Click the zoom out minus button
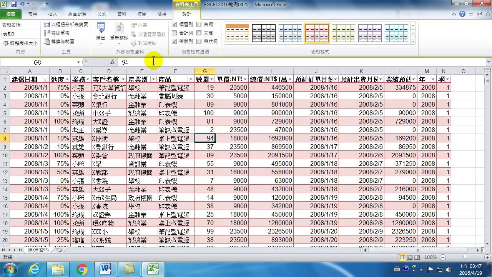The image size is (492, 277). [443, 257]
